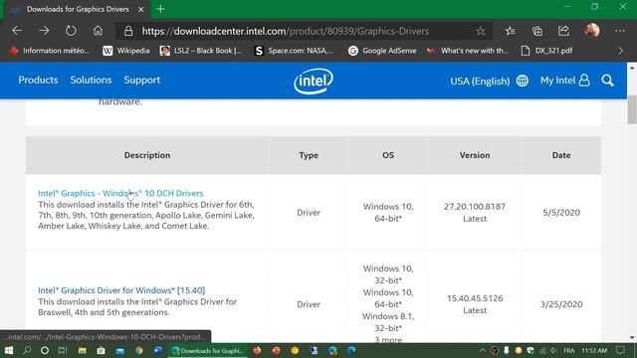Open the Support menu

(141, 80)
